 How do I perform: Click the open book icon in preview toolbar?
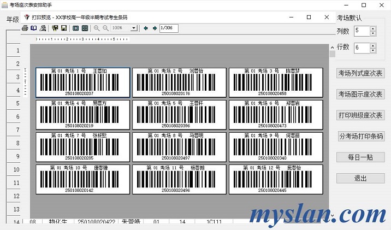(34, 28)
